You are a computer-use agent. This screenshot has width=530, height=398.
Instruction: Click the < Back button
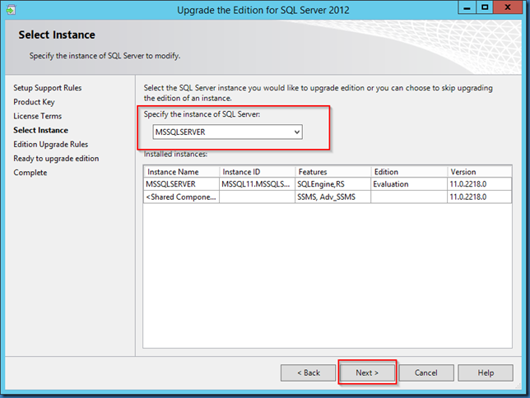pyautogui.click(x=309, y=373)
